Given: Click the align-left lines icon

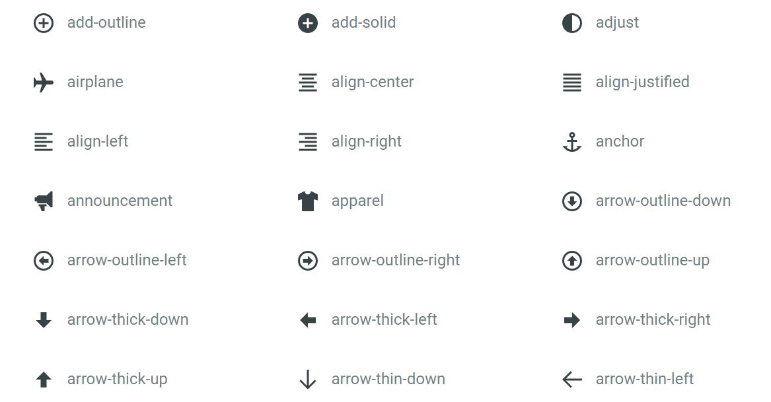Looking at the screenshot, I should click(43, 142).
